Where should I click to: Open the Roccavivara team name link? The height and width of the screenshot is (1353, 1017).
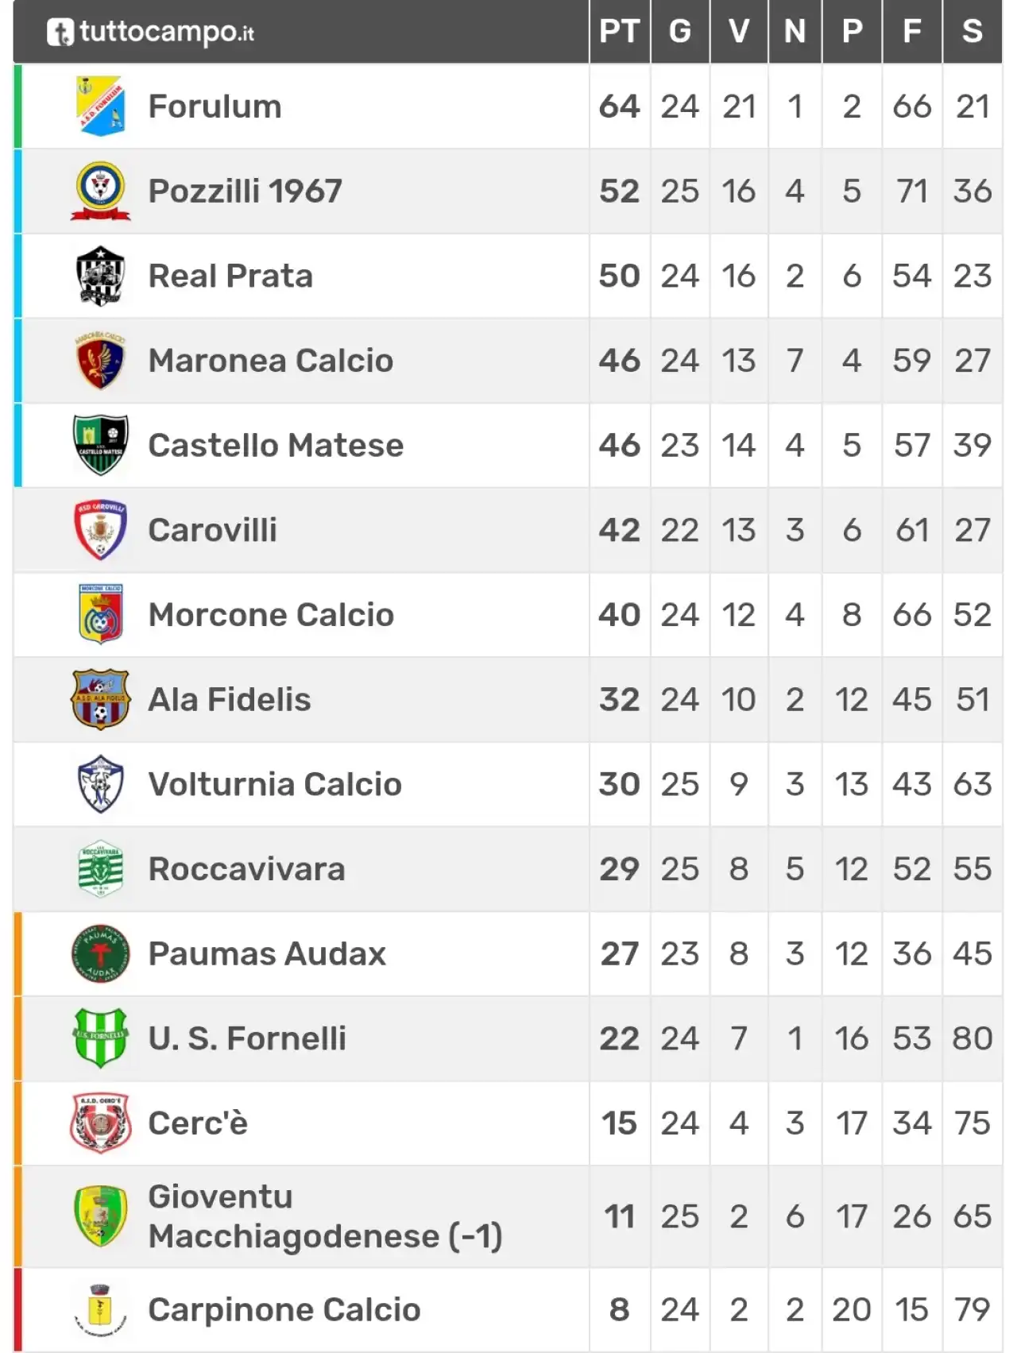click(x=247, y=869)
